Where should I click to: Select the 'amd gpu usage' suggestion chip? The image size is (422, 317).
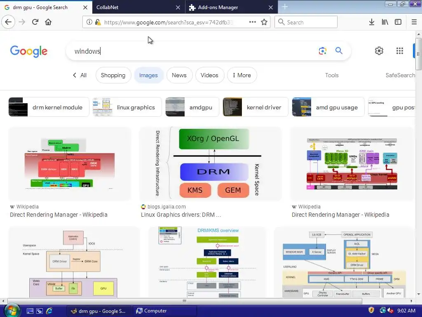328,107
